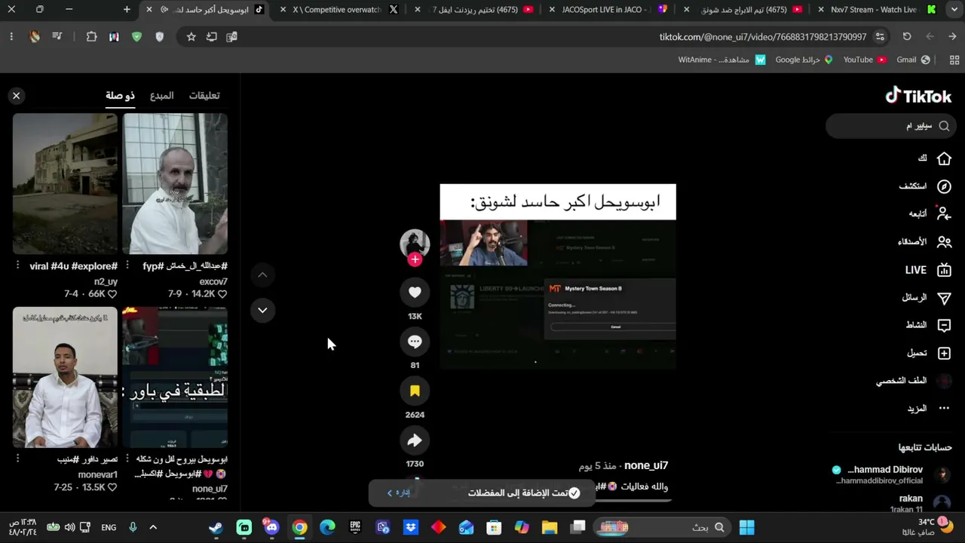Screen dimensions: 965x543
Task: Open a new browser tab
Action: (x=127, y=10)
